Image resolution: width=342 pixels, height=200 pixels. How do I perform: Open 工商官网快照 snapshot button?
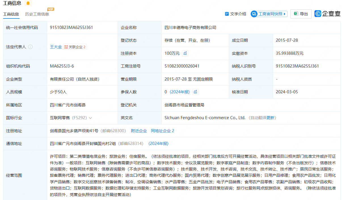coord(269,14)
